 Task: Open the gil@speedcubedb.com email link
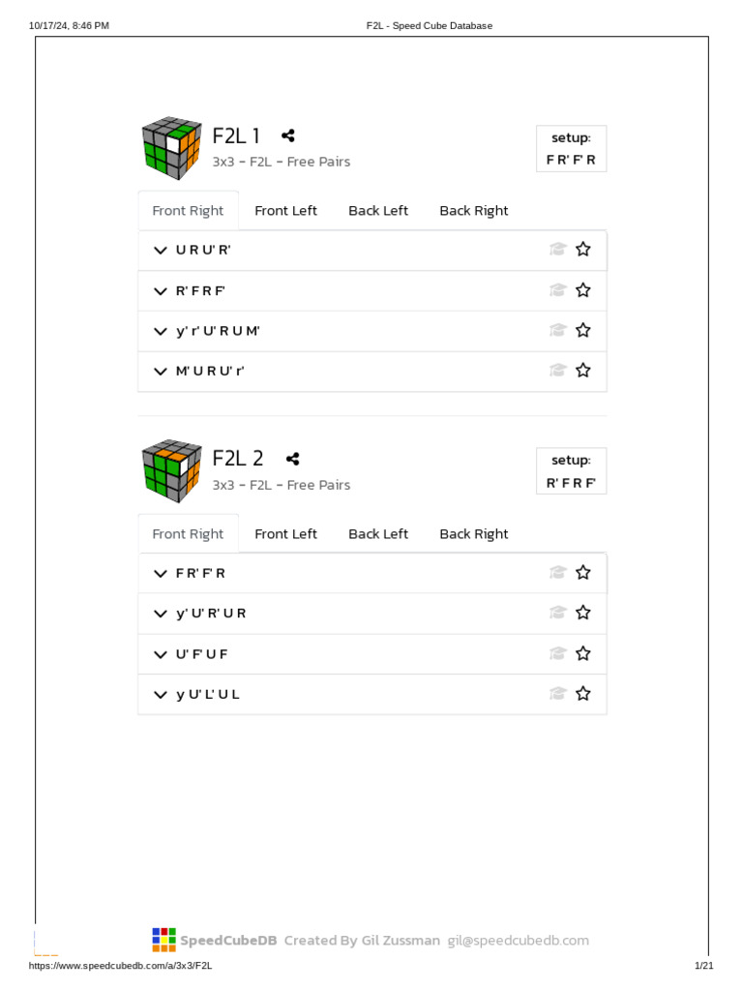pos(518,941)
